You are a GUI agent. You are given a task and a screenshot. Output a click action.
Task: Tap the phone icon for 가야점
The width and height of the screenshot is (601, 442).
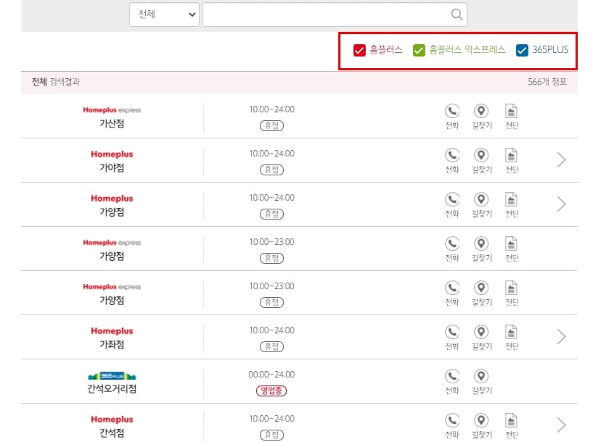(452, 155)
